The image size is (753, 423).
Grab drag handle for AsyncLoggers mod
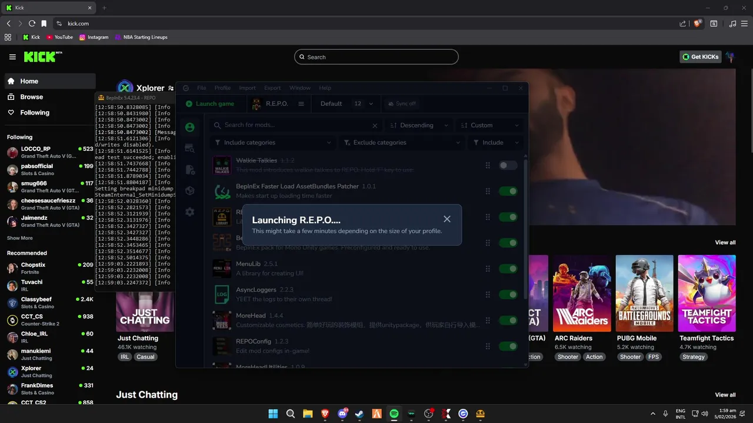(x=488, y=294)
